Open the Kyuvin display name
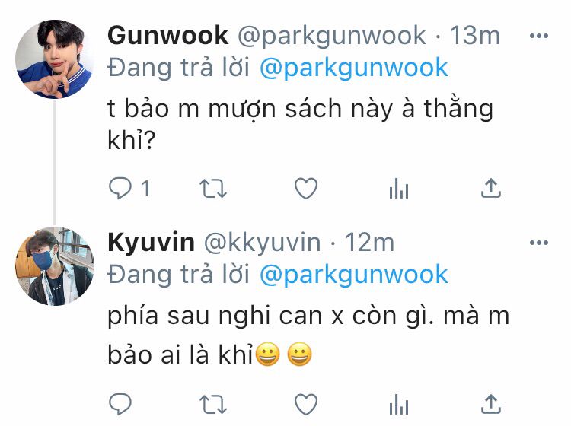571x426 pixels. 152,242
